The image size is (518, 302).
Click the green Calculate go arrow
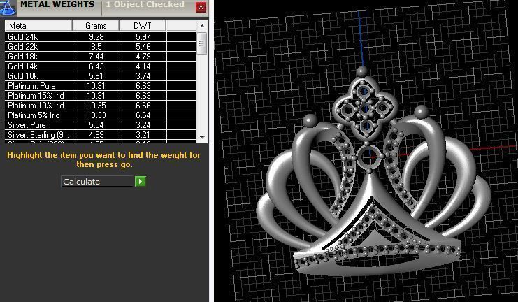[140, 181]
